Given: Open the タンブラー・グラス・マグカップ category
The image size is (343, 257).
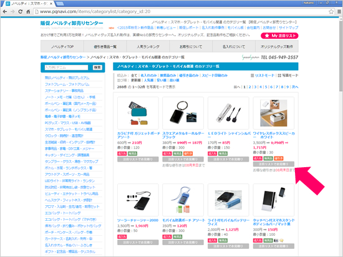Looking at the screenshot, I should coord(72,162).
